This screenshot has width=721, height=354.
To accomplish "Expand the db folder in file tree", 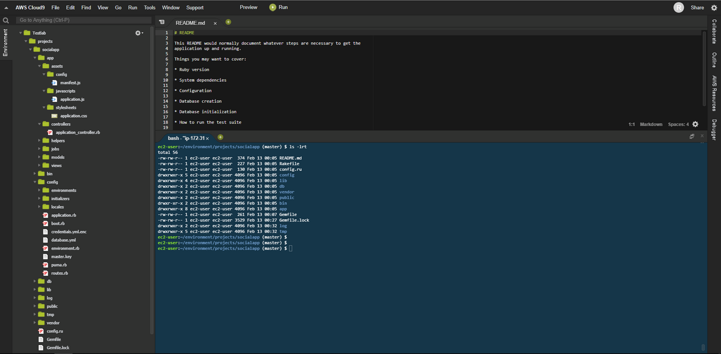I will coord(34,281).
